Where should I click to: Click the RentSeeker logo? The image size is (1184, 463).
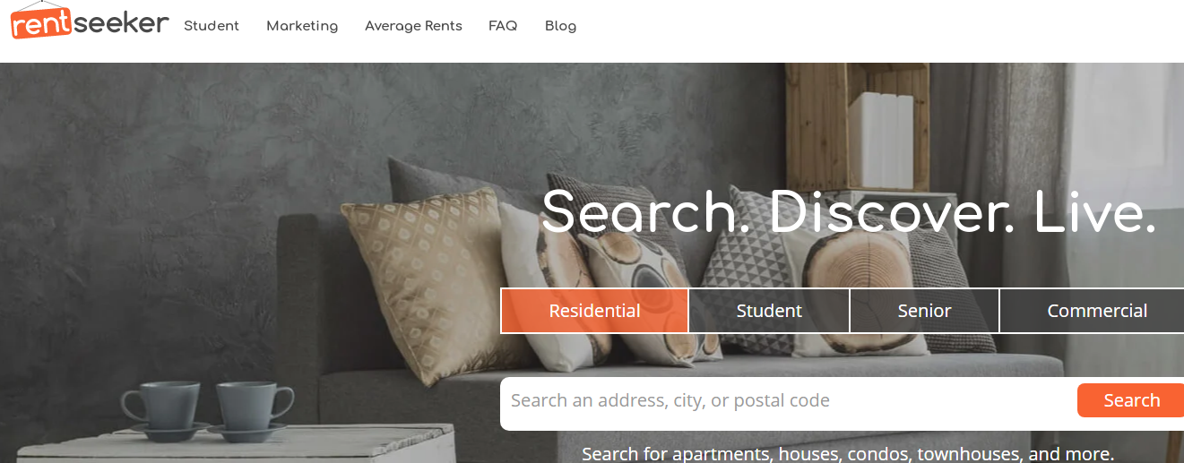(x=90, y=21)
